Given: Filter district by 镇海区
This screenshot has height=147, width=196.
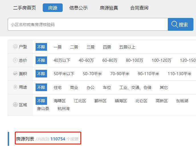Looking at the screenshot, I should tap(121, 101).
